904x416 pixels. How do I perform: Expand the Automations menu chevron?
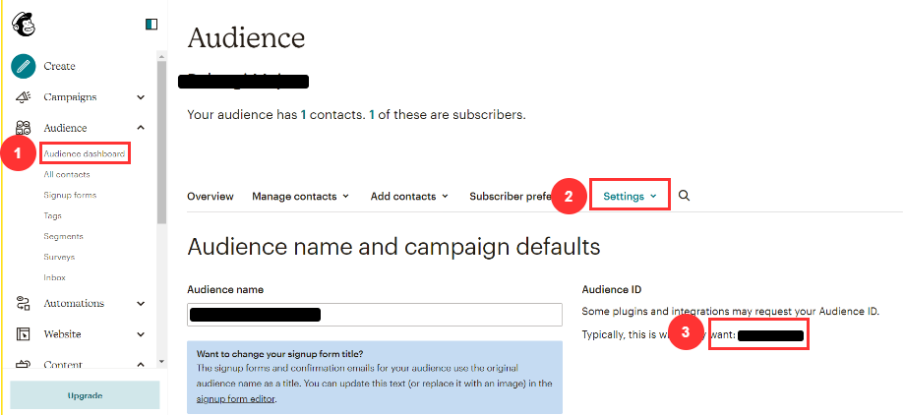[141, 303]
